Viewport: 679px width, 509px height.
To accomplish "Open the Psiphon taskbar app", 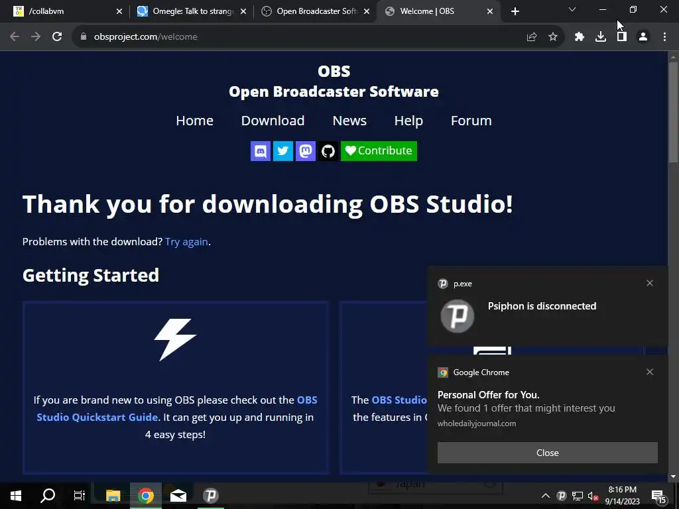I will coord(211,496).
